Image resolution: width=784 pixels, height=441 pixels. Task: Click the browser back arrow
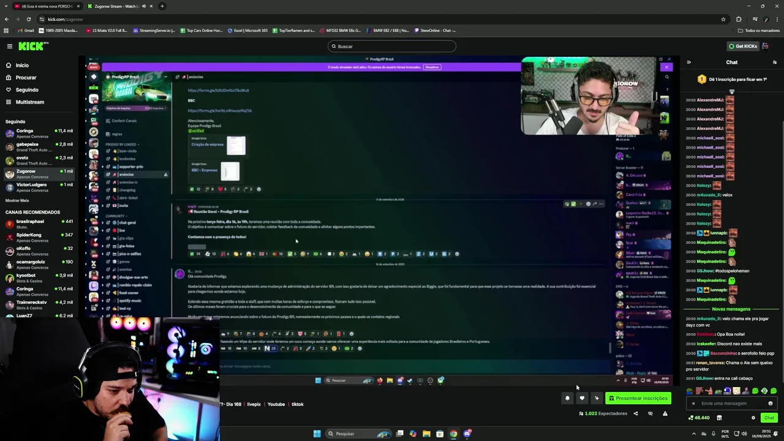(x=7, y=19)
